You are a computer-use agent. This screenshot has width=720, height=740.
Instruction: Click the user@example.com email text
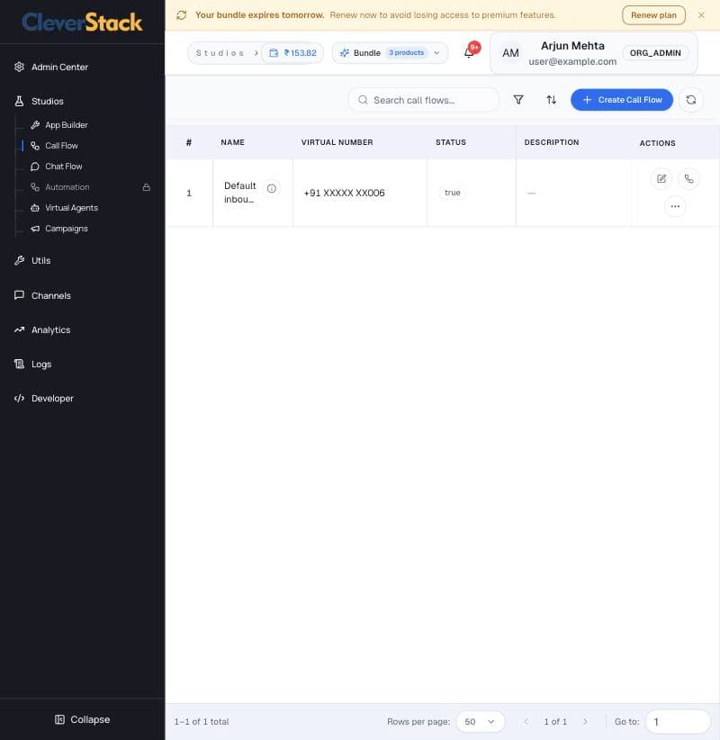[x=572, y=61]
